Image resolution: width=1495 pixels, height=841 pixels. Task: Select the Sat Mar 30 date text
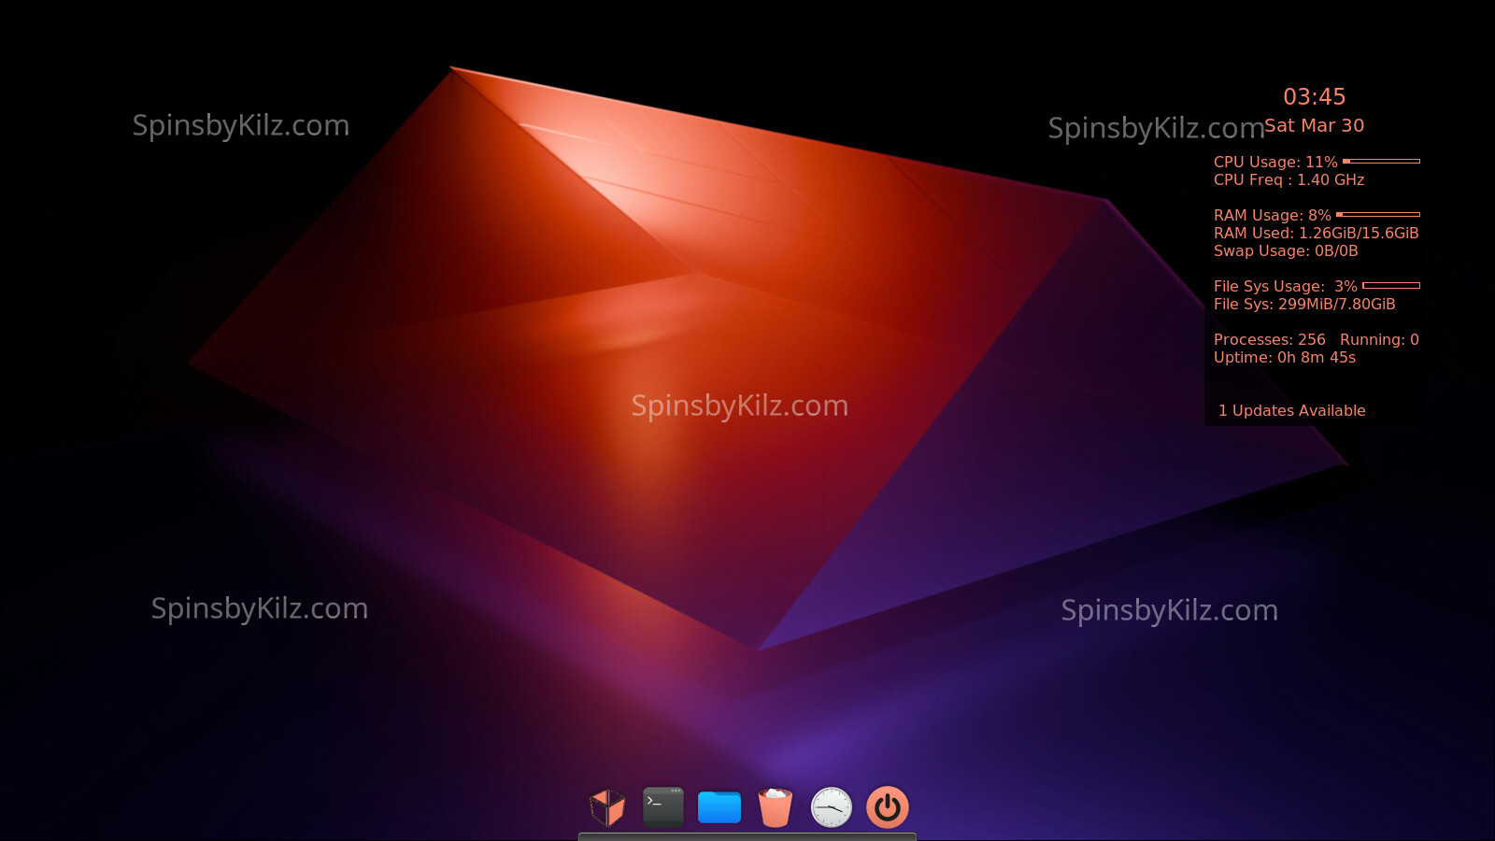[x=1314, y=126]
